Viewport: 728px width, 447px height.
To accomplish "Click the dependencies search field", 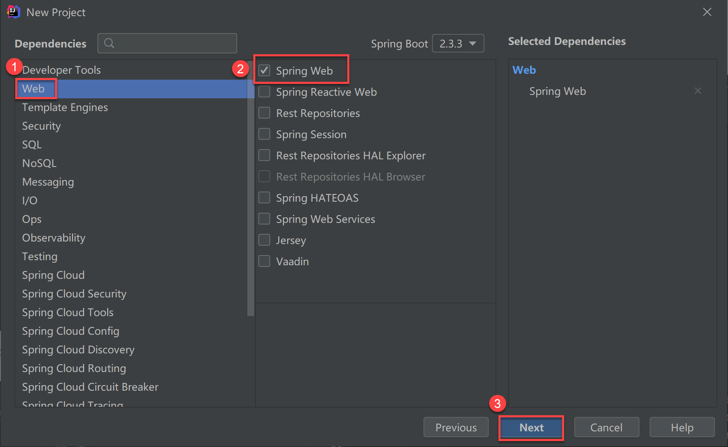I will point(174,43).
